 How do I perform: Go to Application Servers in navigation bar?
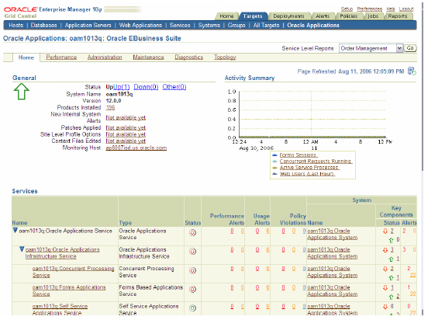(x=88, y=25)
